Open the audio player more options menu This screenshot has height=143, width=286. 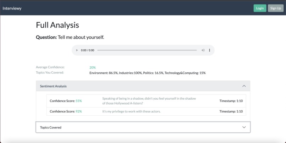(209, 50)
